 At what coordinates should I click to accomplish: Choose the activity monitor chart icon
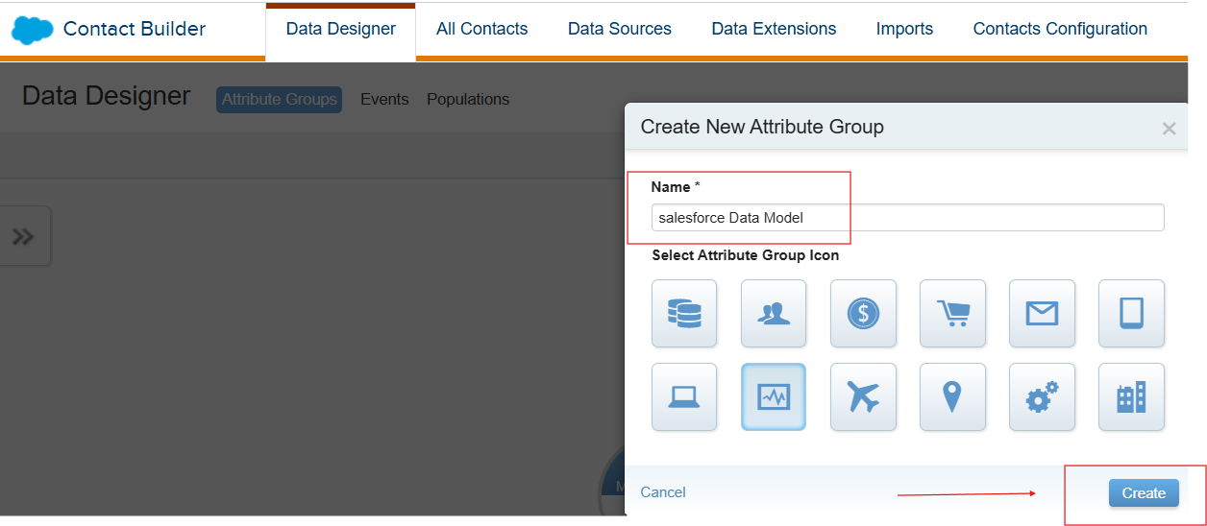[x=774, y=396]
